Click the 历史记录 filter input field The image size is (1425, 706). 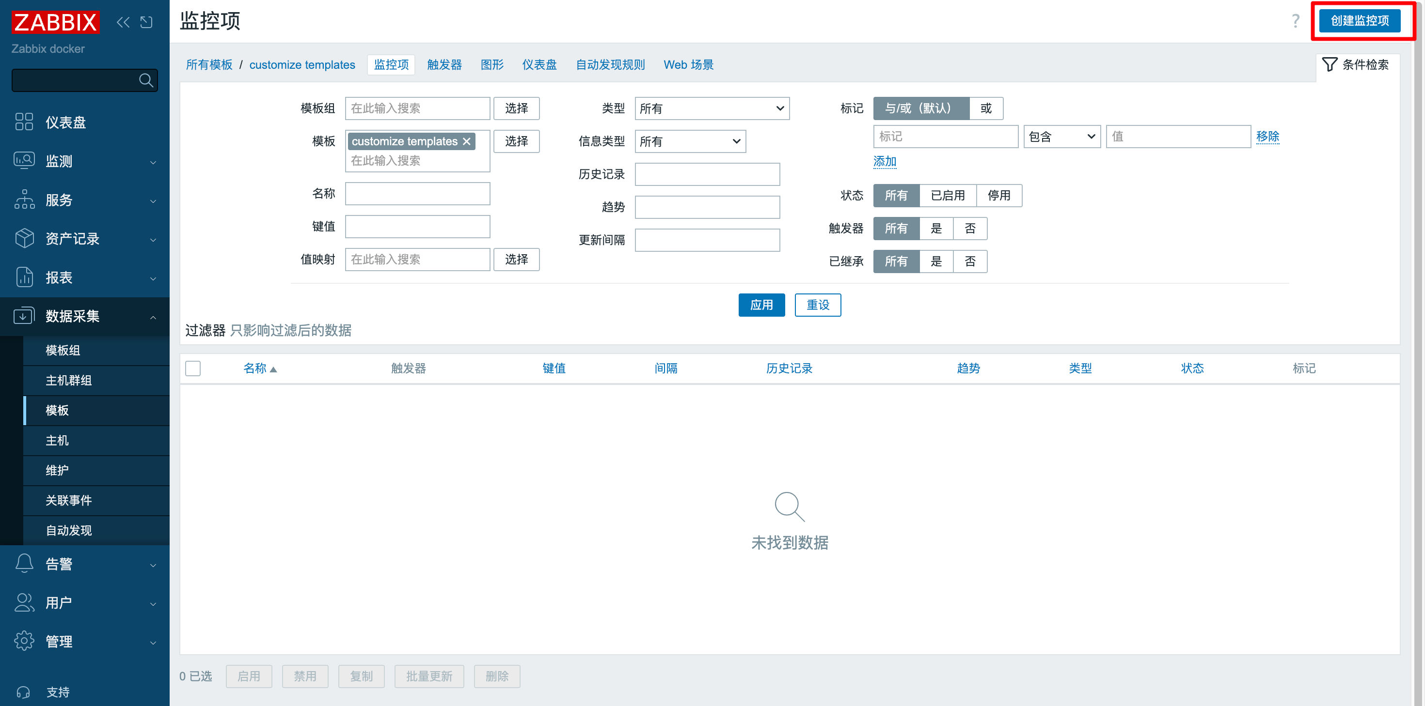coord(708,174)
